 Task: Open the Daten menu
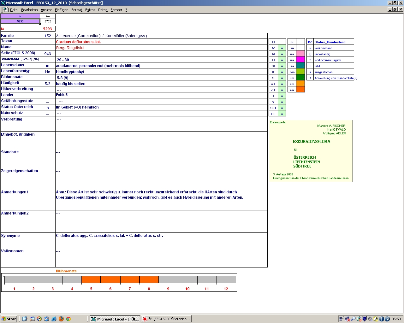[x=103, y=10]
